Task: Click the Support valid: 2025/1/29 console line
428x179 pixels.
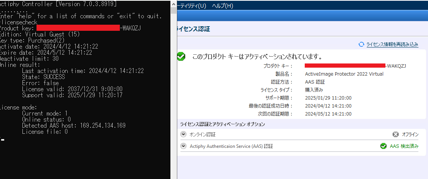Action: pos(72,95)
